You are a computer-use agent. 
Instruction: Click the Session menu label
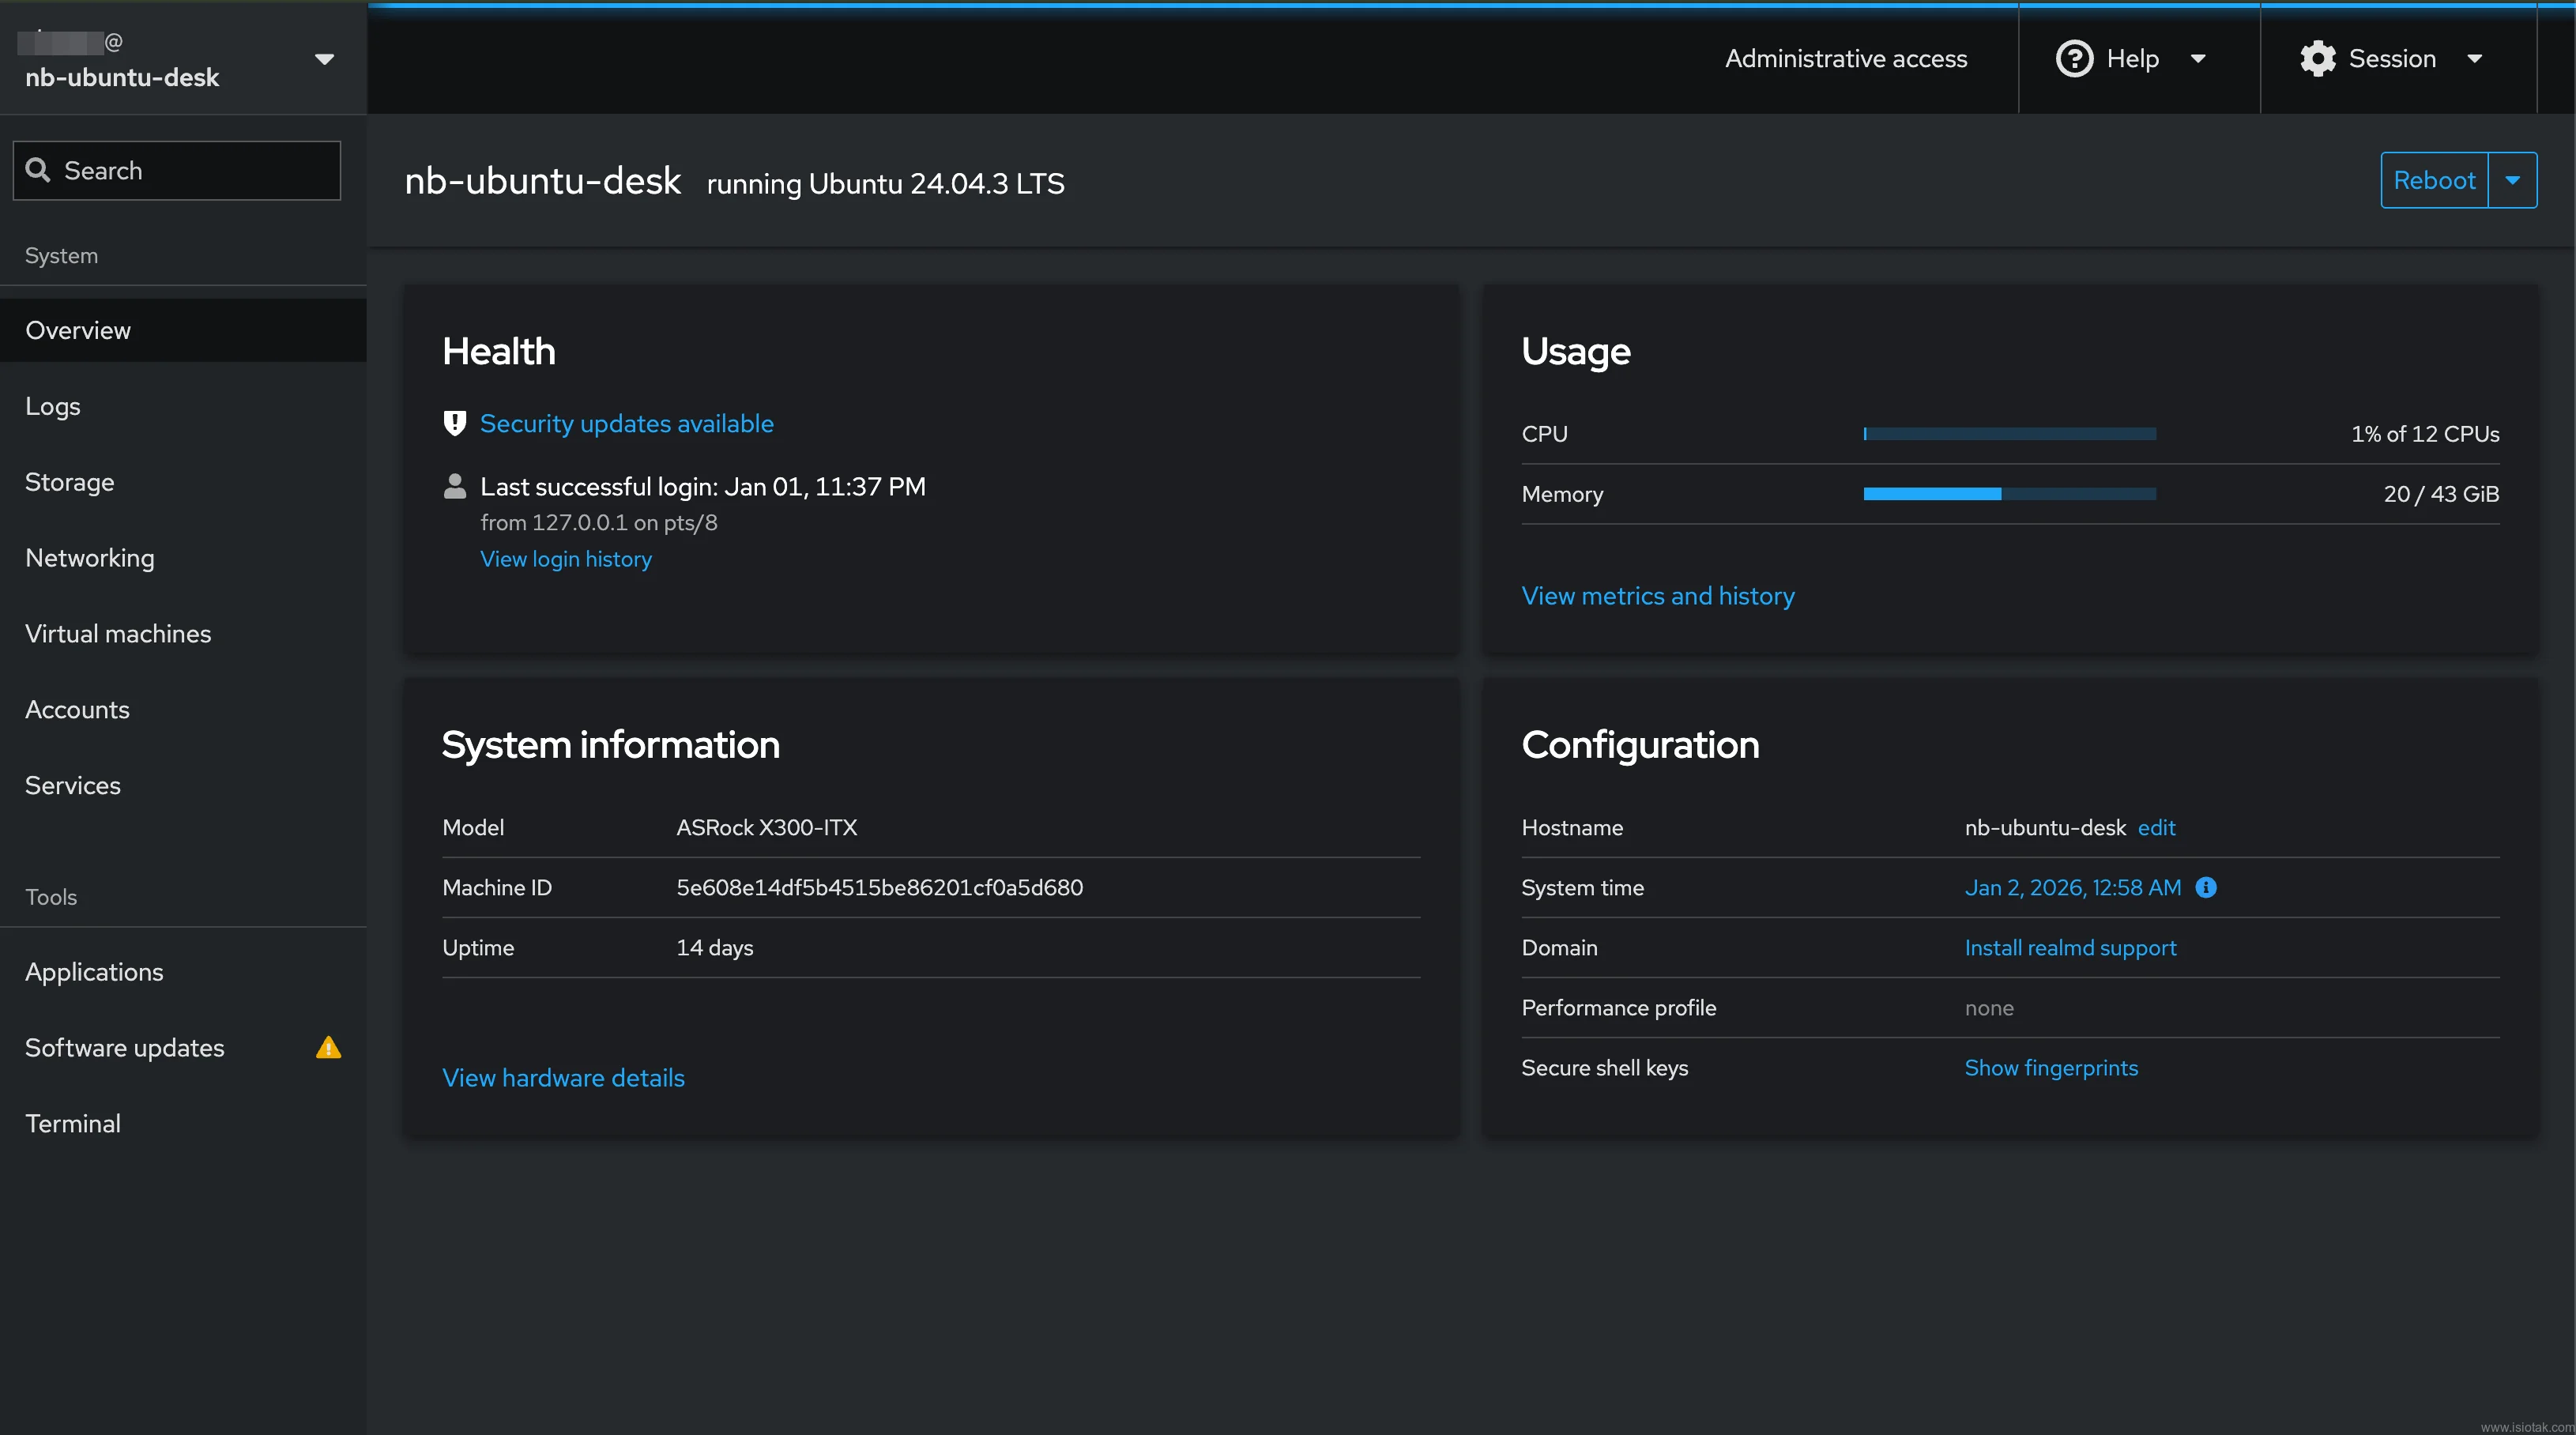2391,59
